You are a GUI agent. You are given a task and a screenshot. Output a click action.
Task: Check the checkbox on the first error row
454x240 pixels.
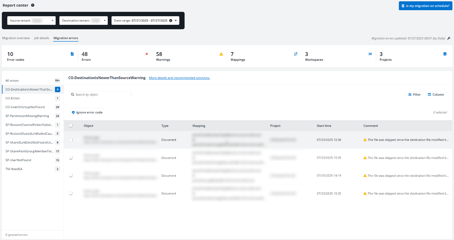coord(71,140)
